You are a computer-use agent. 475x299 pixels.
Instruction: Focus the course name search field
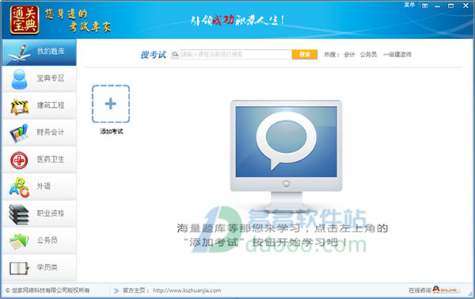tap(236, 55)
